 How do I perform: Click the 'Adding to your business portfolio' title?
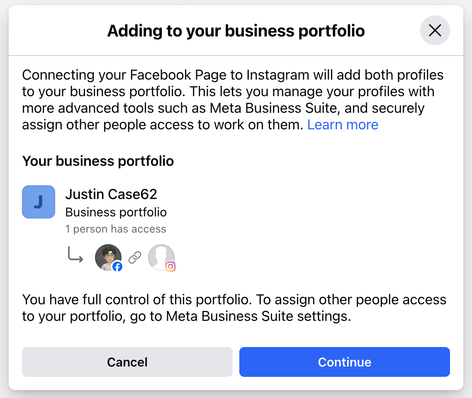[236, 31]
